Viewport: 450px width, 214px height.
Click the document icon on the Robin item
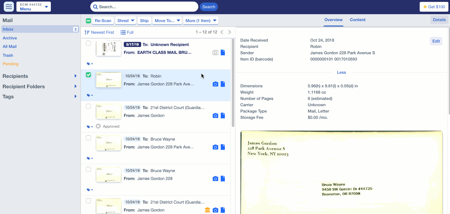pyautogui.click(x=223, y=84)
